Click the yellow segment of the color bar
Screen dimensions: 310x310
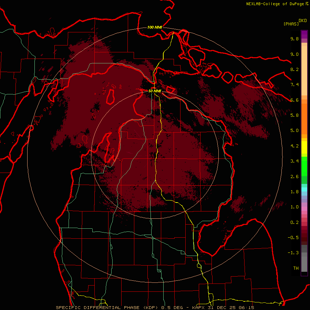[x=304, y=147]
